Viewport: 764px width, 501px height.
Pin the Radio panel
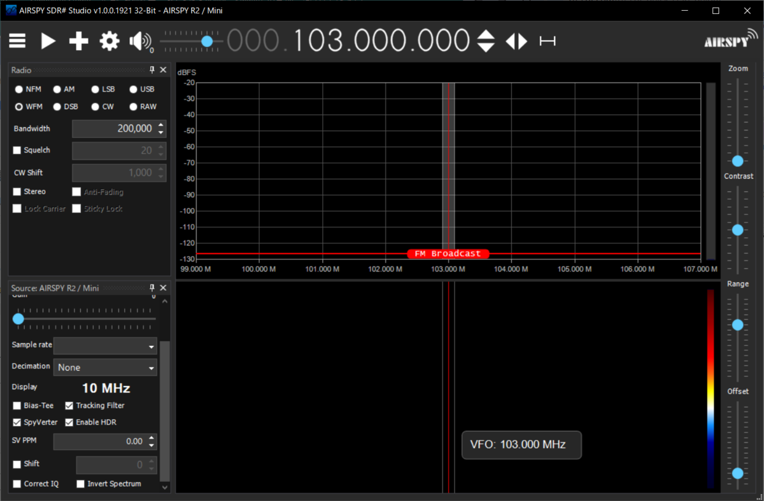[x=152, y=70]
